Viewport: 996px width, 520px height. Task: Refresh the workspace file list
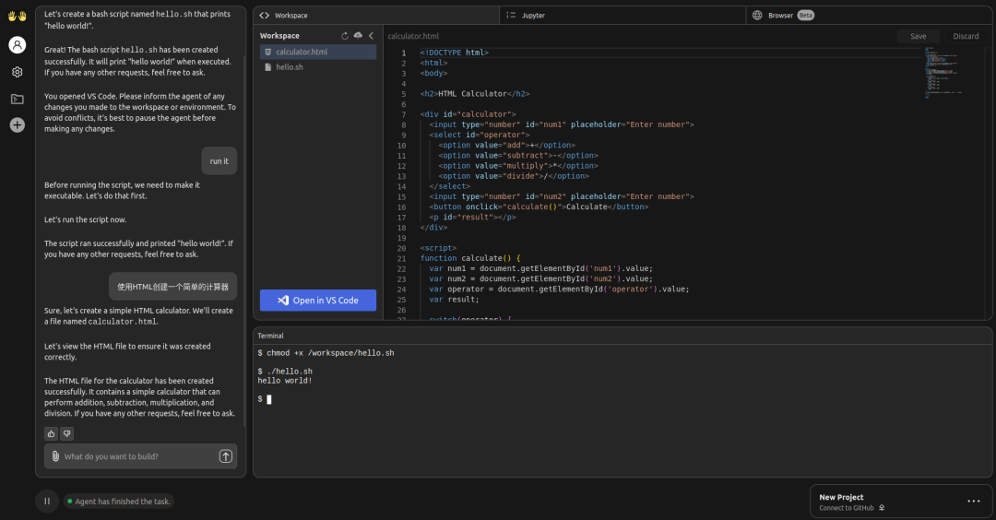coord(344,36)
